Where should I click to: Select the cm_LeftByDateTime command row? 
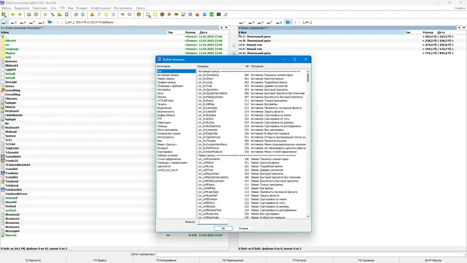[252, 210]
